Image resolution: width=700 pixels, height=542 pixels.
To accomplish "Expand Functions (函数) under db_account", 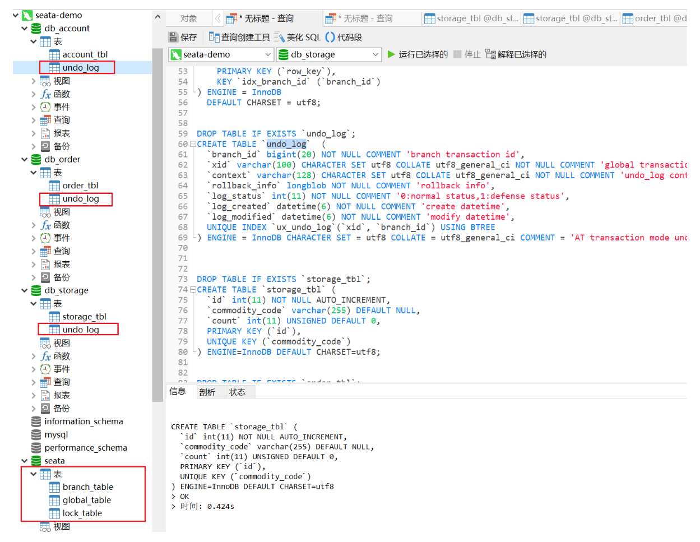I will point(34,94).
